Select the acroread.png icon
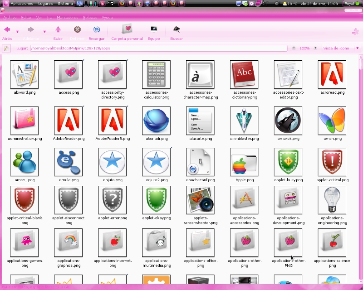The image size is (363, 290). [332, 74]
